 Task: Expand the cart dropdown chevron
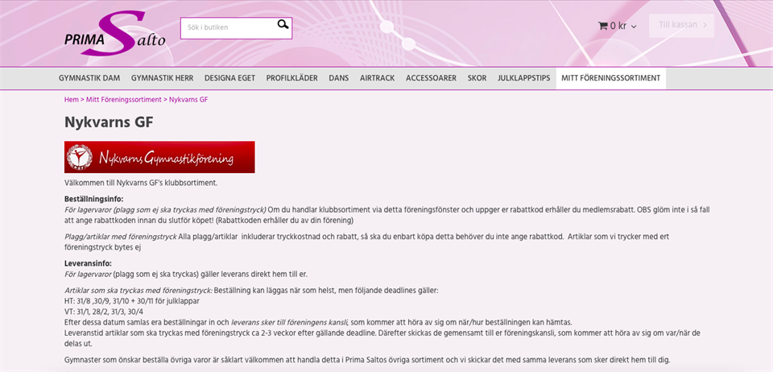[634, 27]
